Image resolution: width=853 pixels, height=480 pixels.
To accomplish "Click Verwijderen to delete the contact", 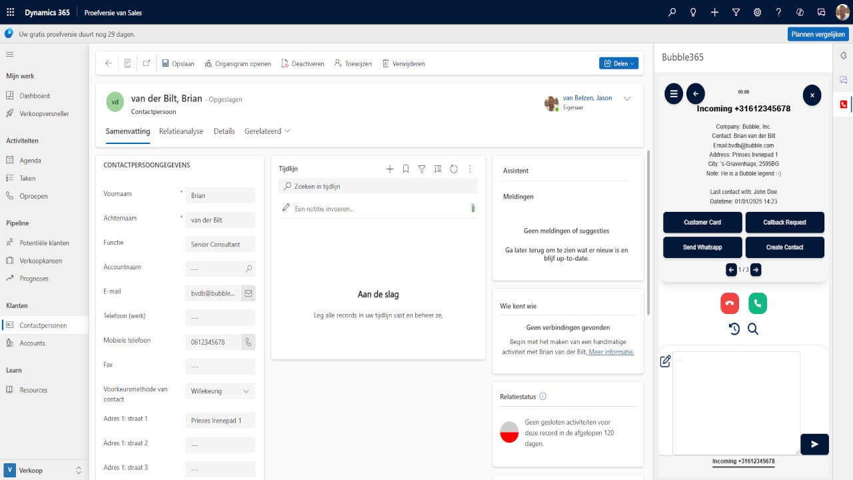I will [x=403, y=63].
